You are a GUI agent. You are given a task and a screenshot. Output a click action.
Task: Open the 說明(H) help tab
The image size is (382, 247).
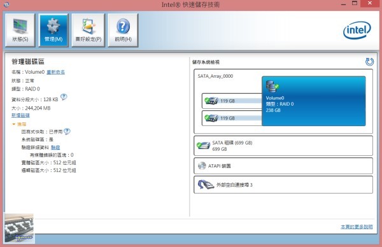123,30
